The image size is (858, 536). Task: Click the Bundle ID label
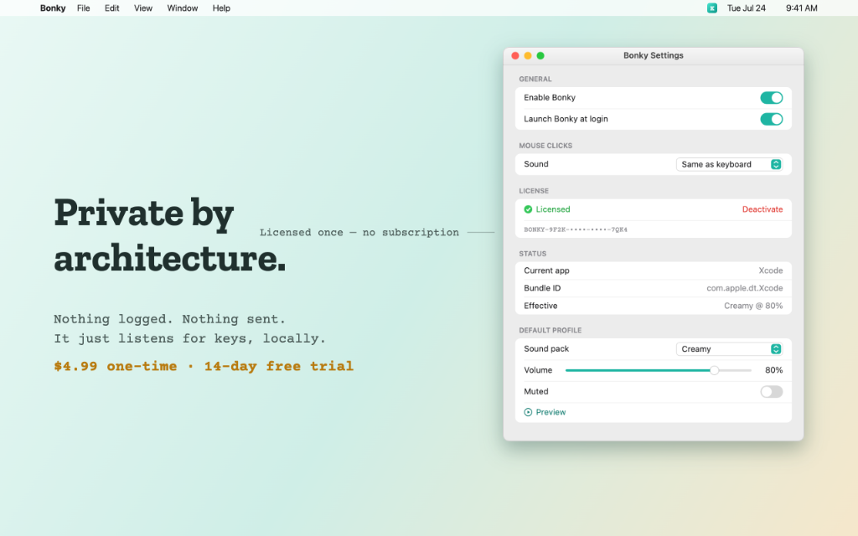(x=542, y=288)
